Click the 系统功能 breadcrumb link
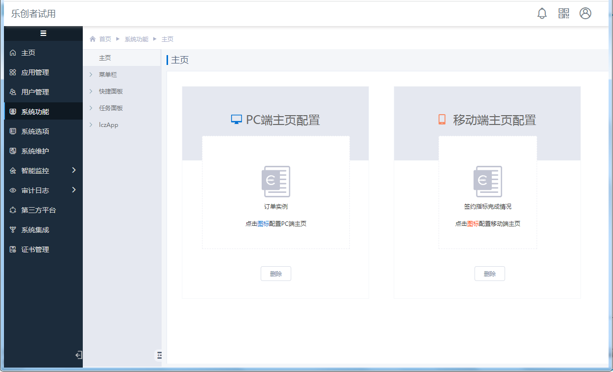Image resolution: width=613 pixels, height=372 pixels. tap(136, 39)
